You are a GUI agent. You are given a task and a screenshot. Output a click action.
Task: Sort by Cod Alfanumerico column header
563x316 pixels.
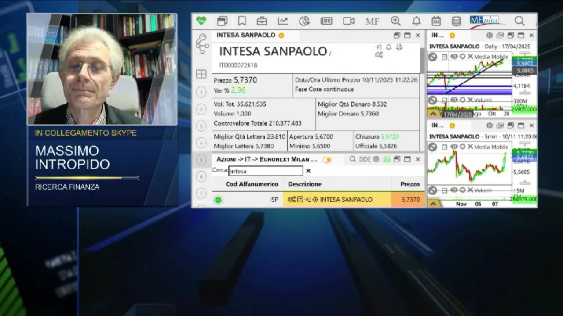tap(252, 184)
